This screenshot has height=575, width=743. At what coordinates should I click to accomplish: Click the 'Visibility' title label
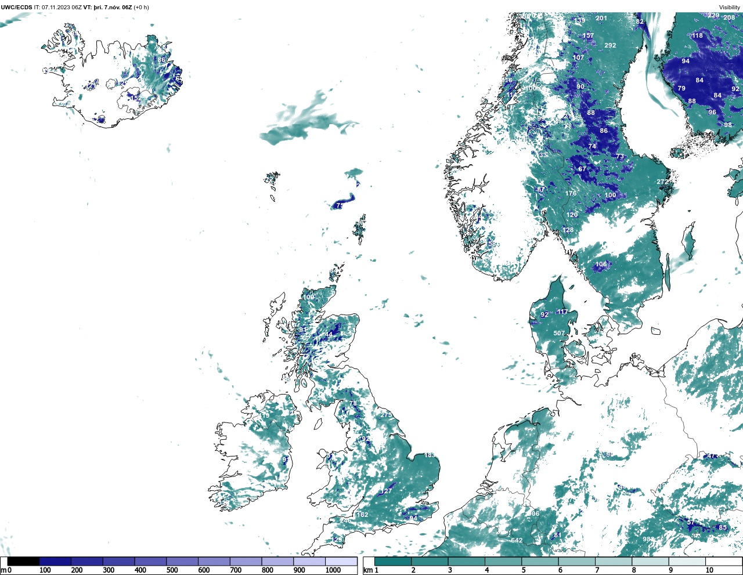[x=730, y=8]
